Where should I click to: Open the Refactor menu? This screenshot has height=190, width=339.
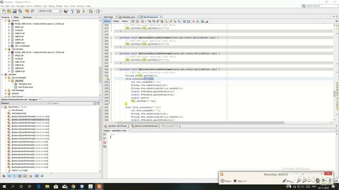pos(38,6)
